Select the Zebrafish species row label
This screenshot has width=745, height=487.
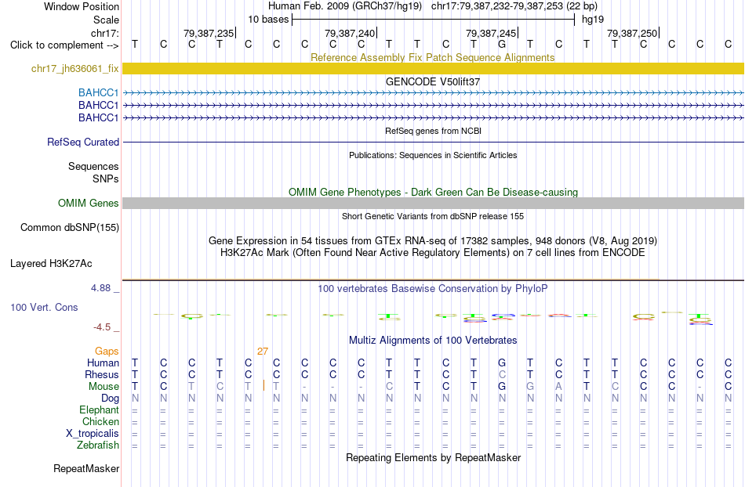[98, 446]
